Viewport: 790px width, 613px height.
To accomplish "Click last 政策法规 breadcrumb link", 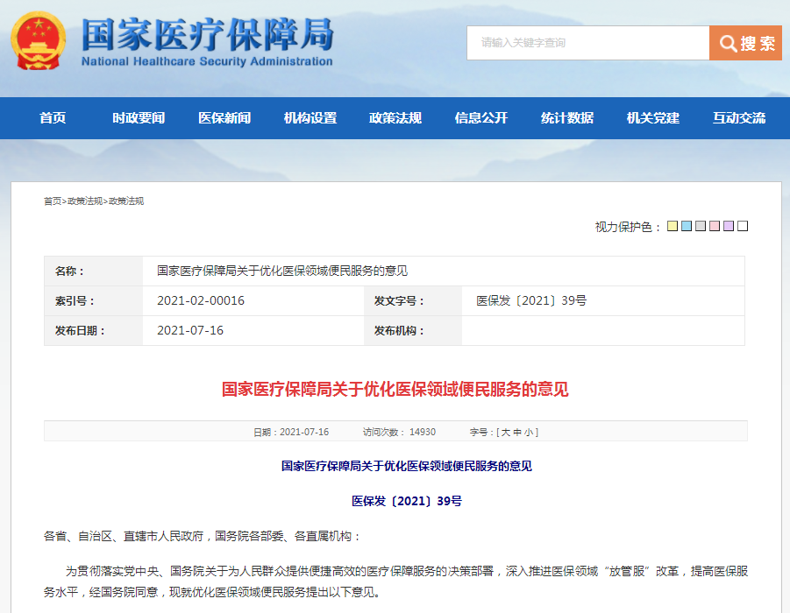I will point(126,201).
